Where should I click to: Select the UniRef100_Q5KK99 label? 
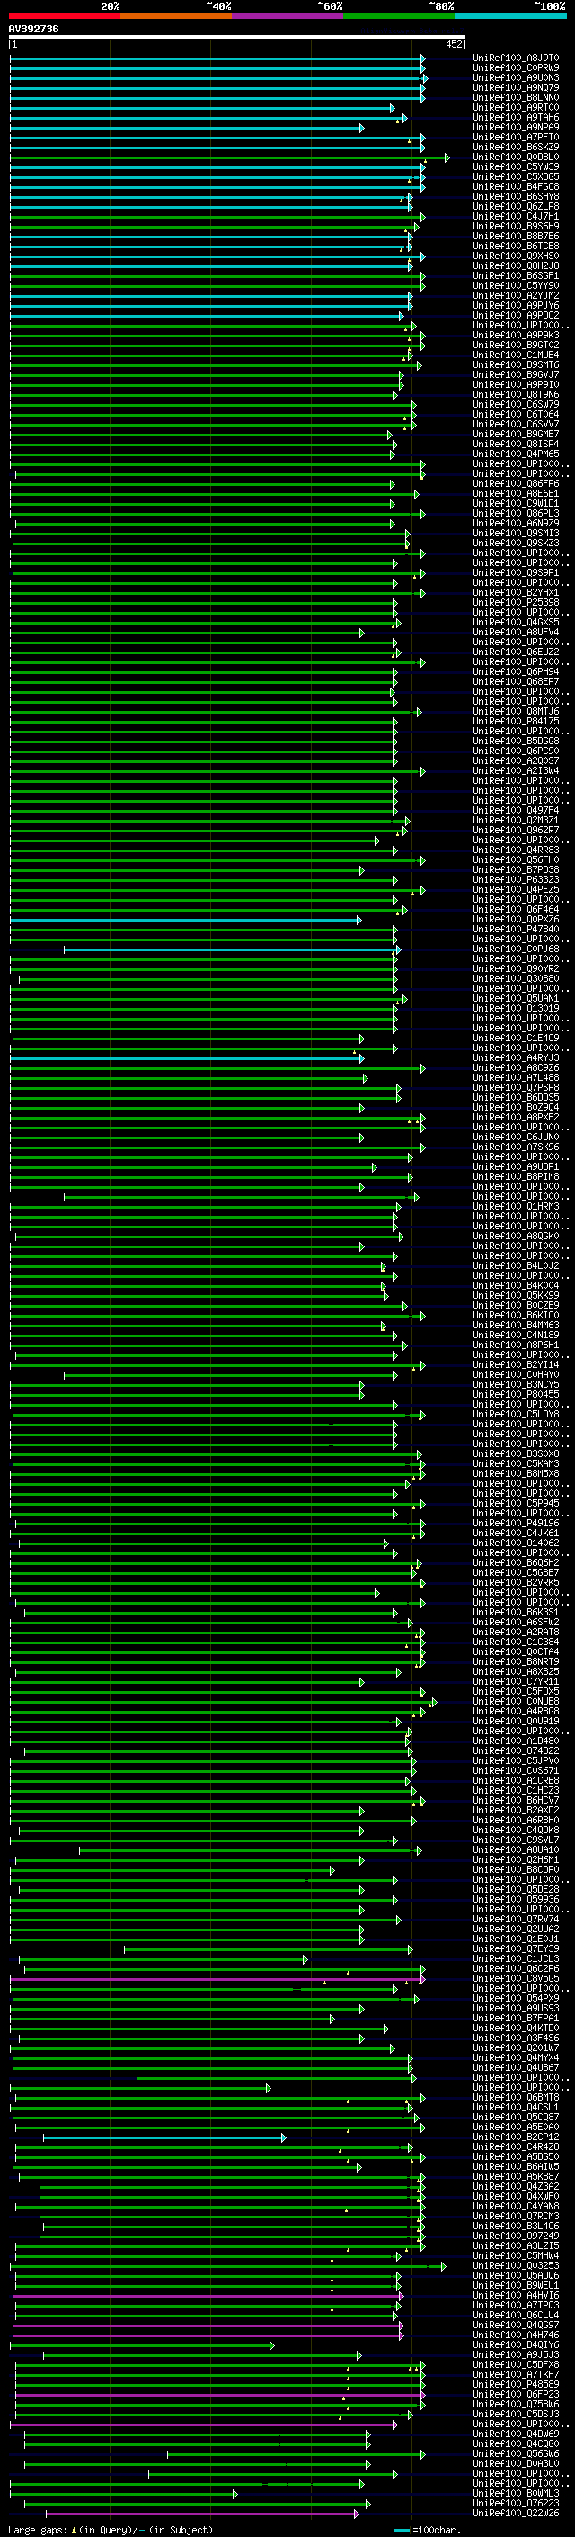[x=516, y=1295]
